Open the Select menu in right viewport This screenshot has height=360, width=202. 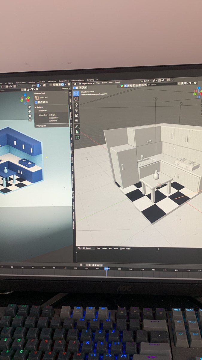104,83
